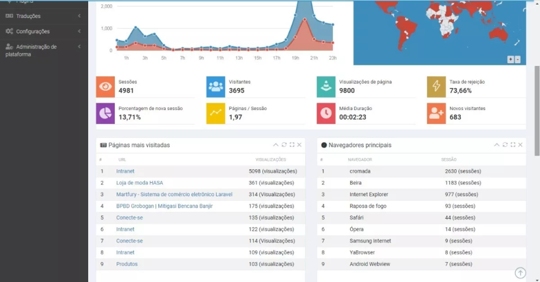Open the Produtos page link
This screenshot has width=540, height=282.
[x=127, y=264]
